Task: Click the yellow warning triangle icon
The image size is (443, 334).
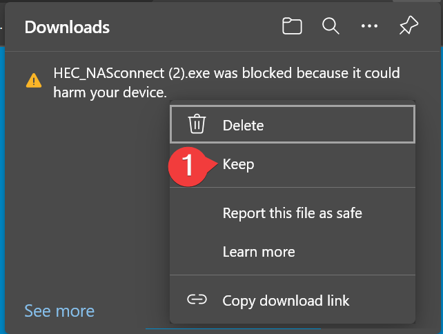Action: coord(33,81)
